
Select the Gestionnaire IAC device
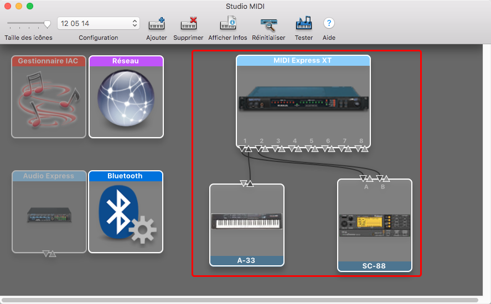[x=49, y=97]
